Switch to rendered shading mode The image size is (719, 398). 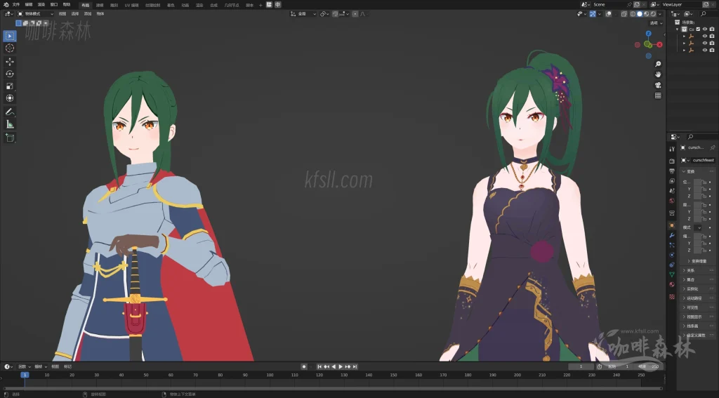654,14
